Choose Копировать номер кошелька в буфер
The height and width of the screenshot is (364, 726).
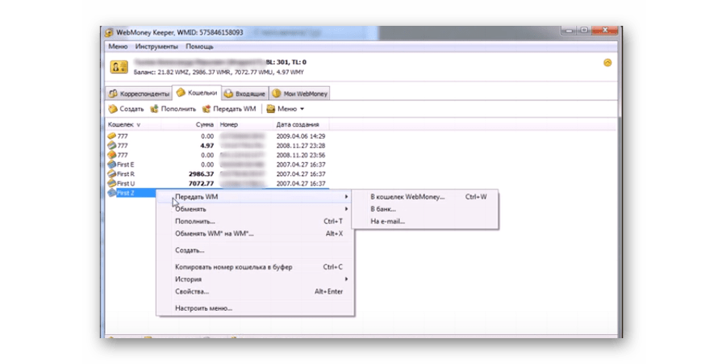(233, 267)
